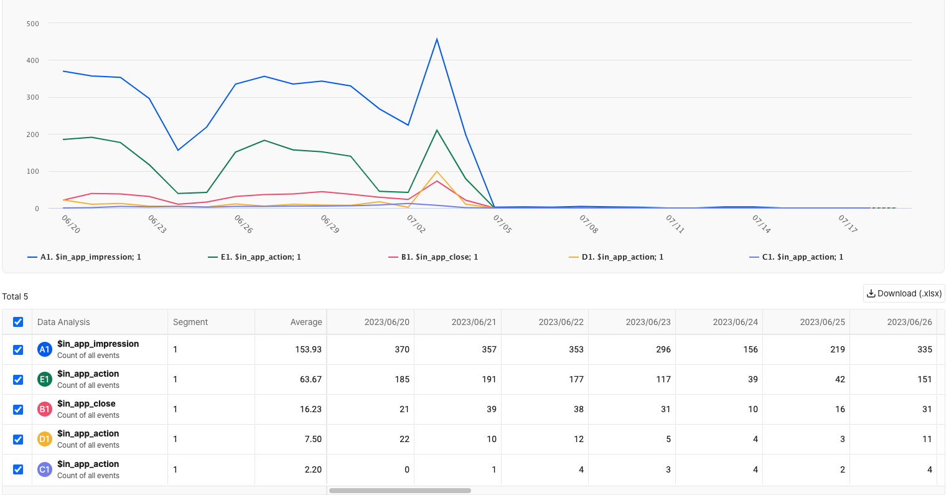
Task: Click the 500 y-axis label
Action: click(33, 24)
